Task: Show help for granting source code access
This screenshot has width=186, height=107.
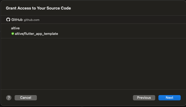Action: click(x=9, y=98)
